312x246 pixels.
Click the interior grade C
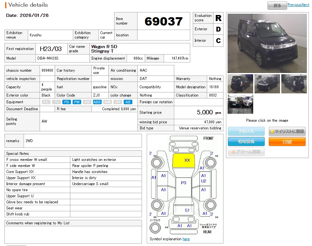[x=218, y=41]
